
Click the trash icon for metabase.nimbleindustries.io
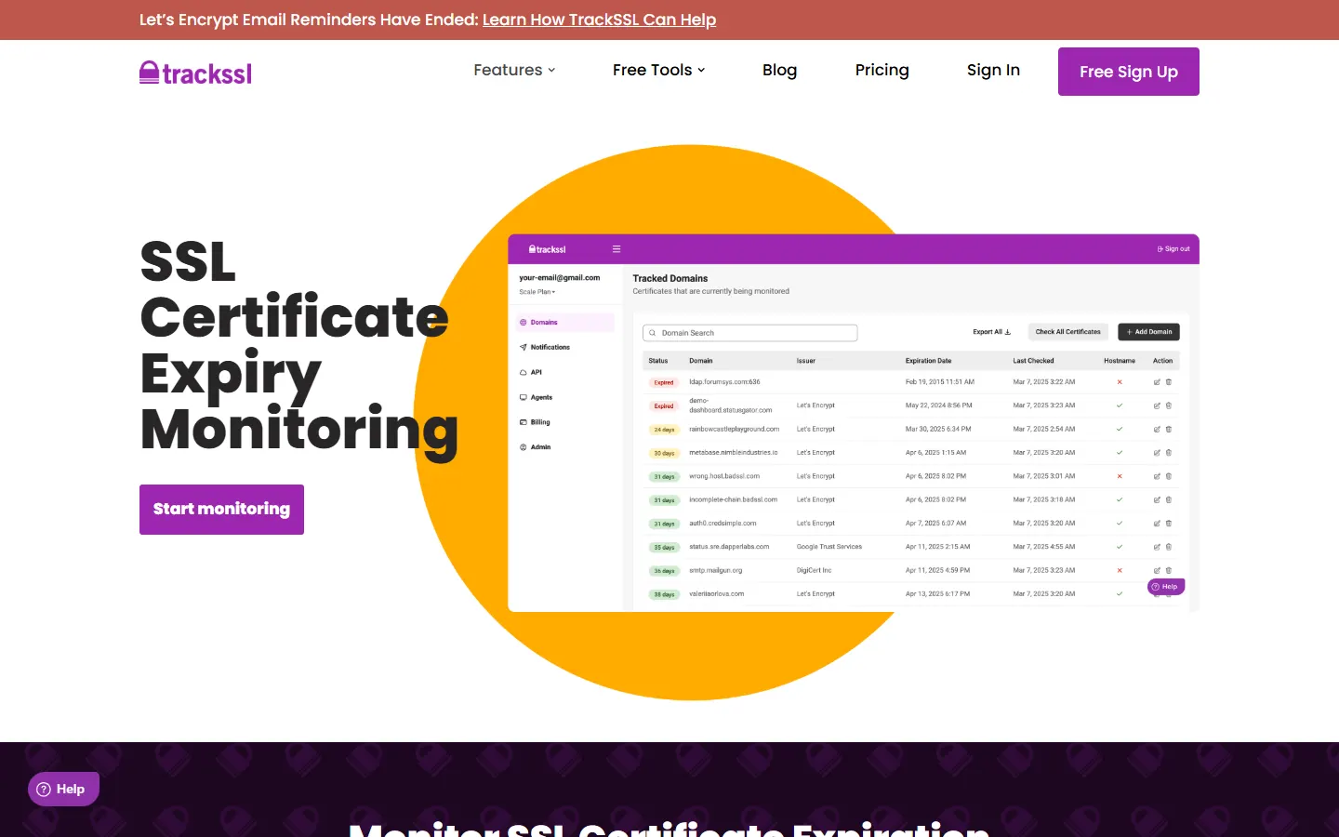[x=1169, y=453]
